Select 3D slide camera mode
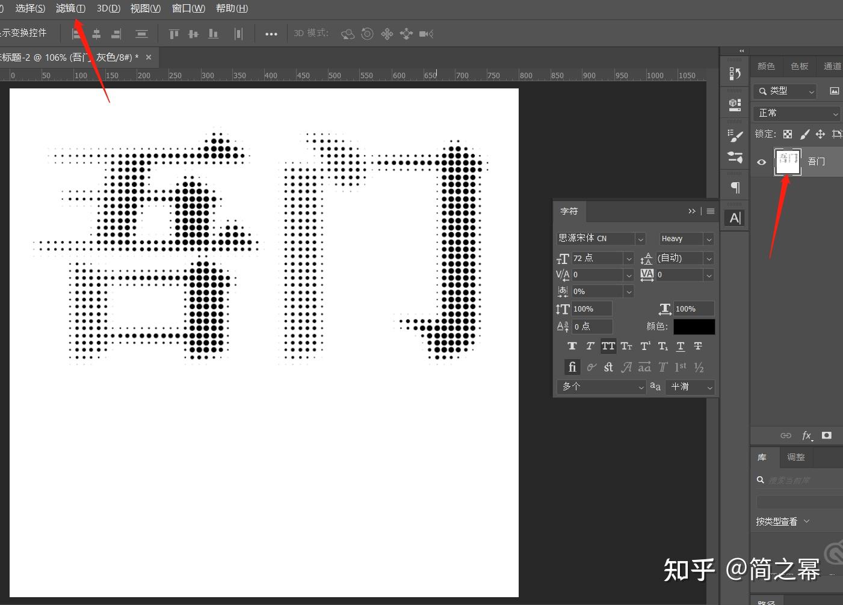843x605 pixels. [x=406, y=34]
